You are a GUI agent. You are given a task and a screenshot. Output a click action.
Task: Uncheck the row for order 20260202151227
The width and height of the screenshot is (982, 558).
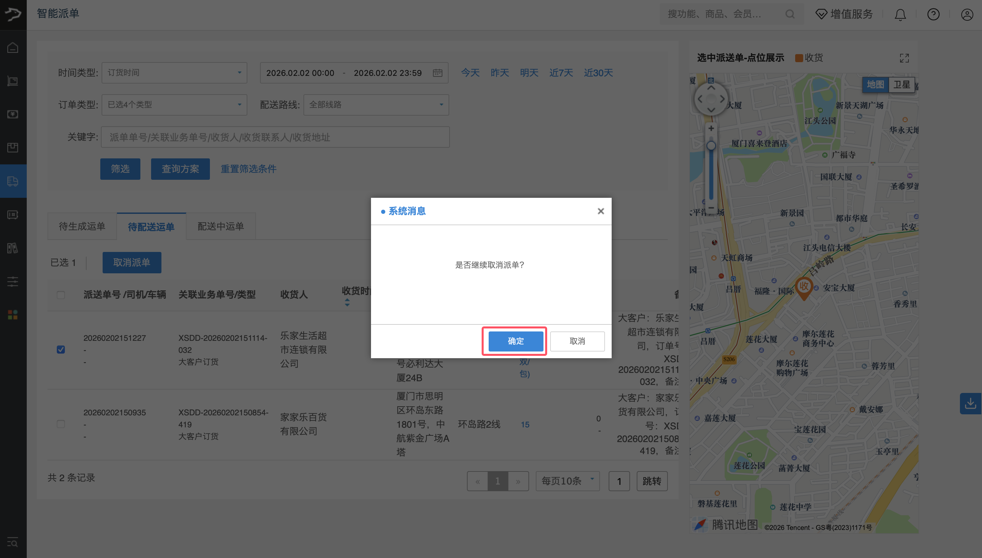click(60, 350)
